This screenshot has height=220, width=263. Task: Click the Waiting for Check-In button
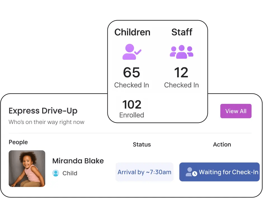pos(219,172)
